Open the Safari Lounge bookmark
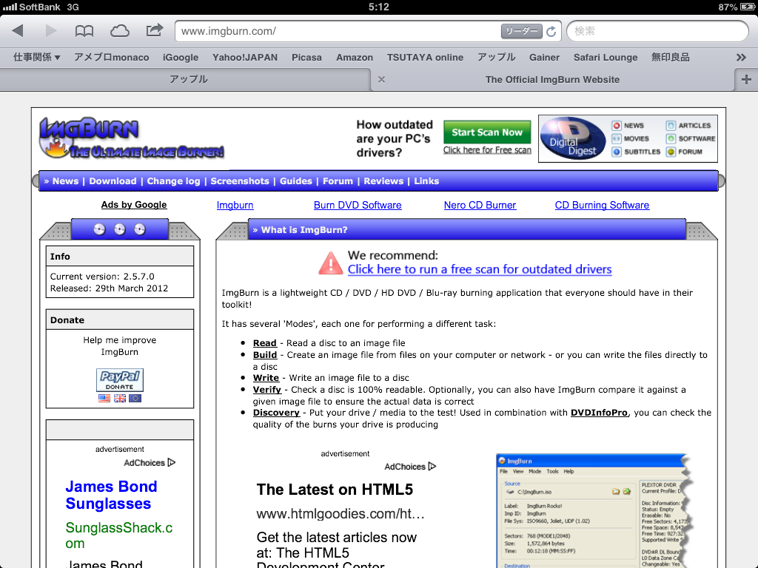 [606, 57]
